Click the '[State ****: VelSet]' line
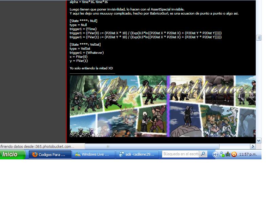The height and width of the screenshot is (203, 271). pyautogui.click(x=85, y=45)
